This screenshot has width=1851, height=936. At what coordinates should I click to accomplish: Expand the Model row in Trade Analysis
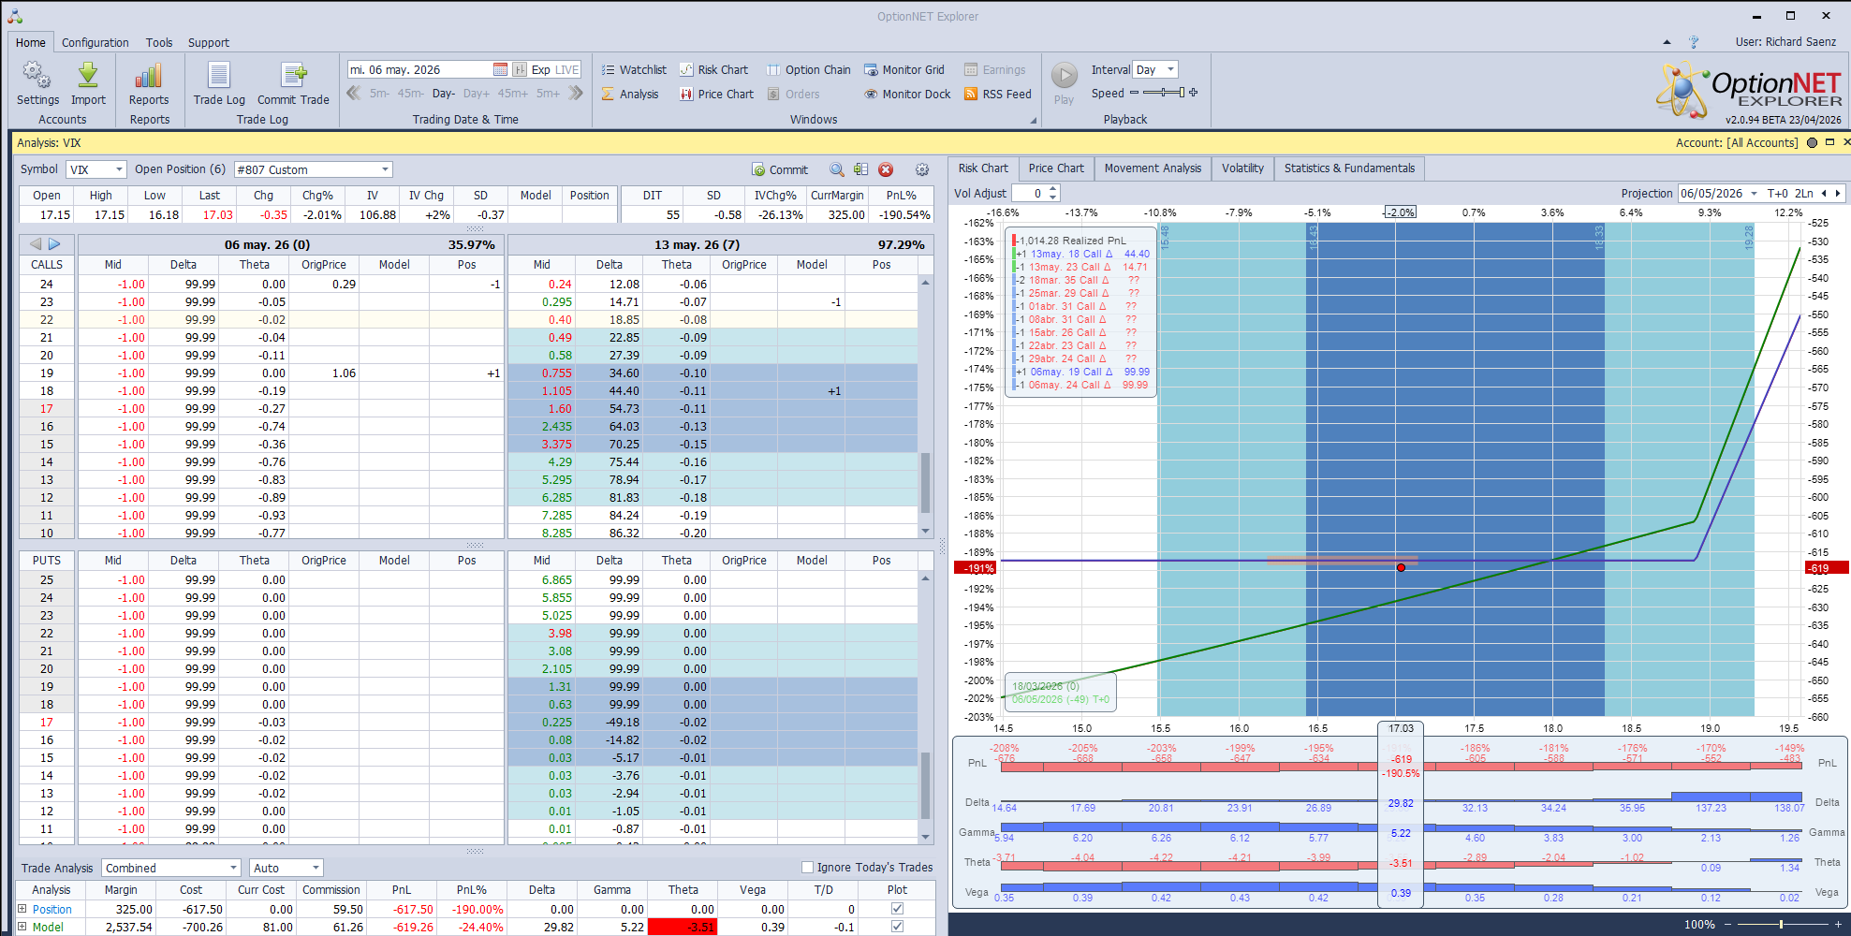[22, 926]
